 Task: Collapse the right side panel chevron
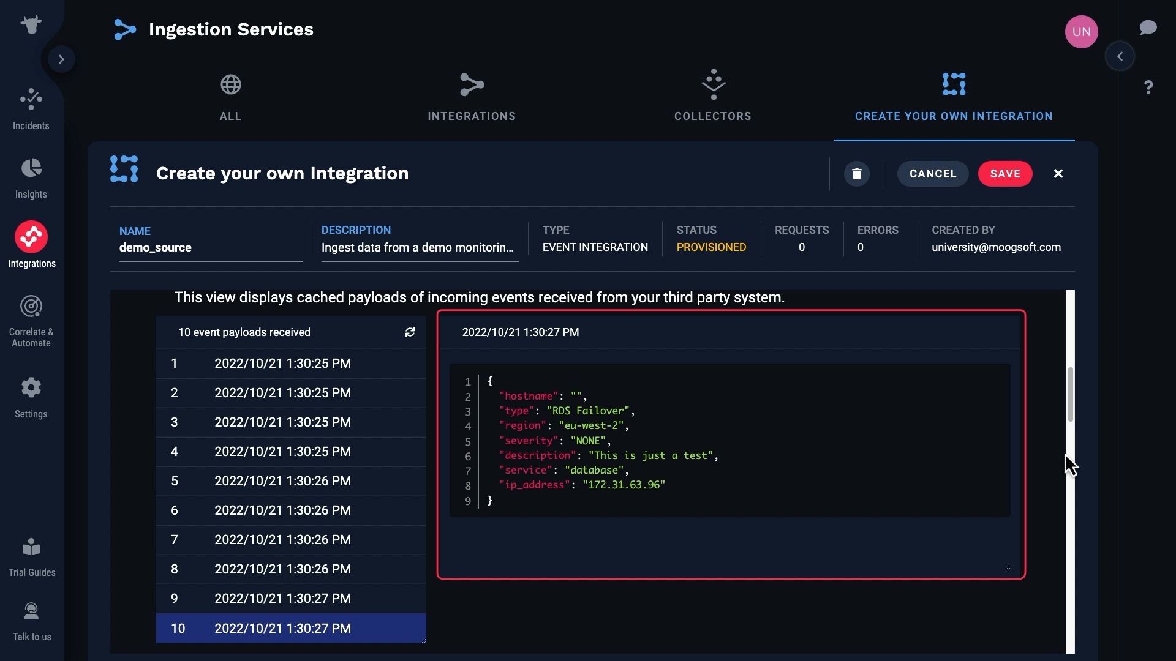tap(1120, 56)
